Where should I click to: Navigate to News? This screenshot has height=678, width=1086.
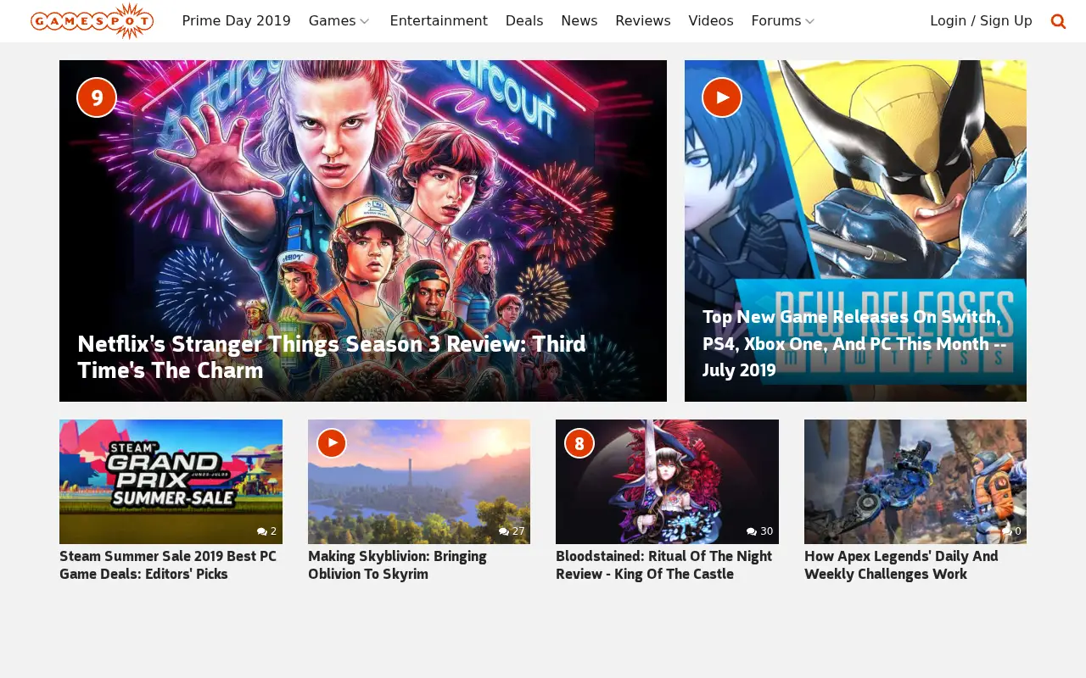tap(579, 21)
